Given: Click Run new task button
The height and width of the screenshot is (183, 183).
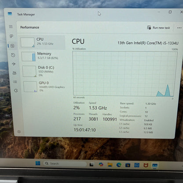Looking at the screenshot, I should pyautogui.click(x=158, y=28).
